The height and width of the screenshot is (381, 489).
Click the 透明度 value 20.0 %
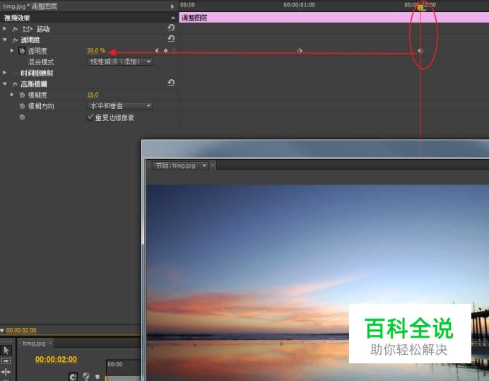[x=96, y=51]
